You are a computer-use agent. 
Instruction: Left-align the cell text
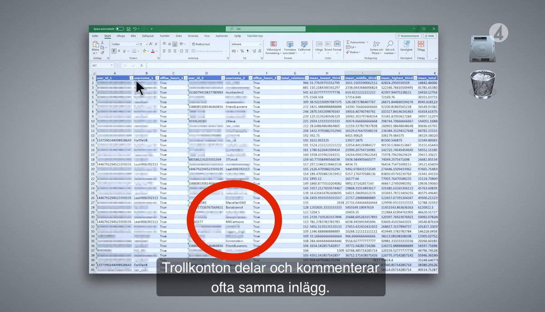tap(164, 51)
